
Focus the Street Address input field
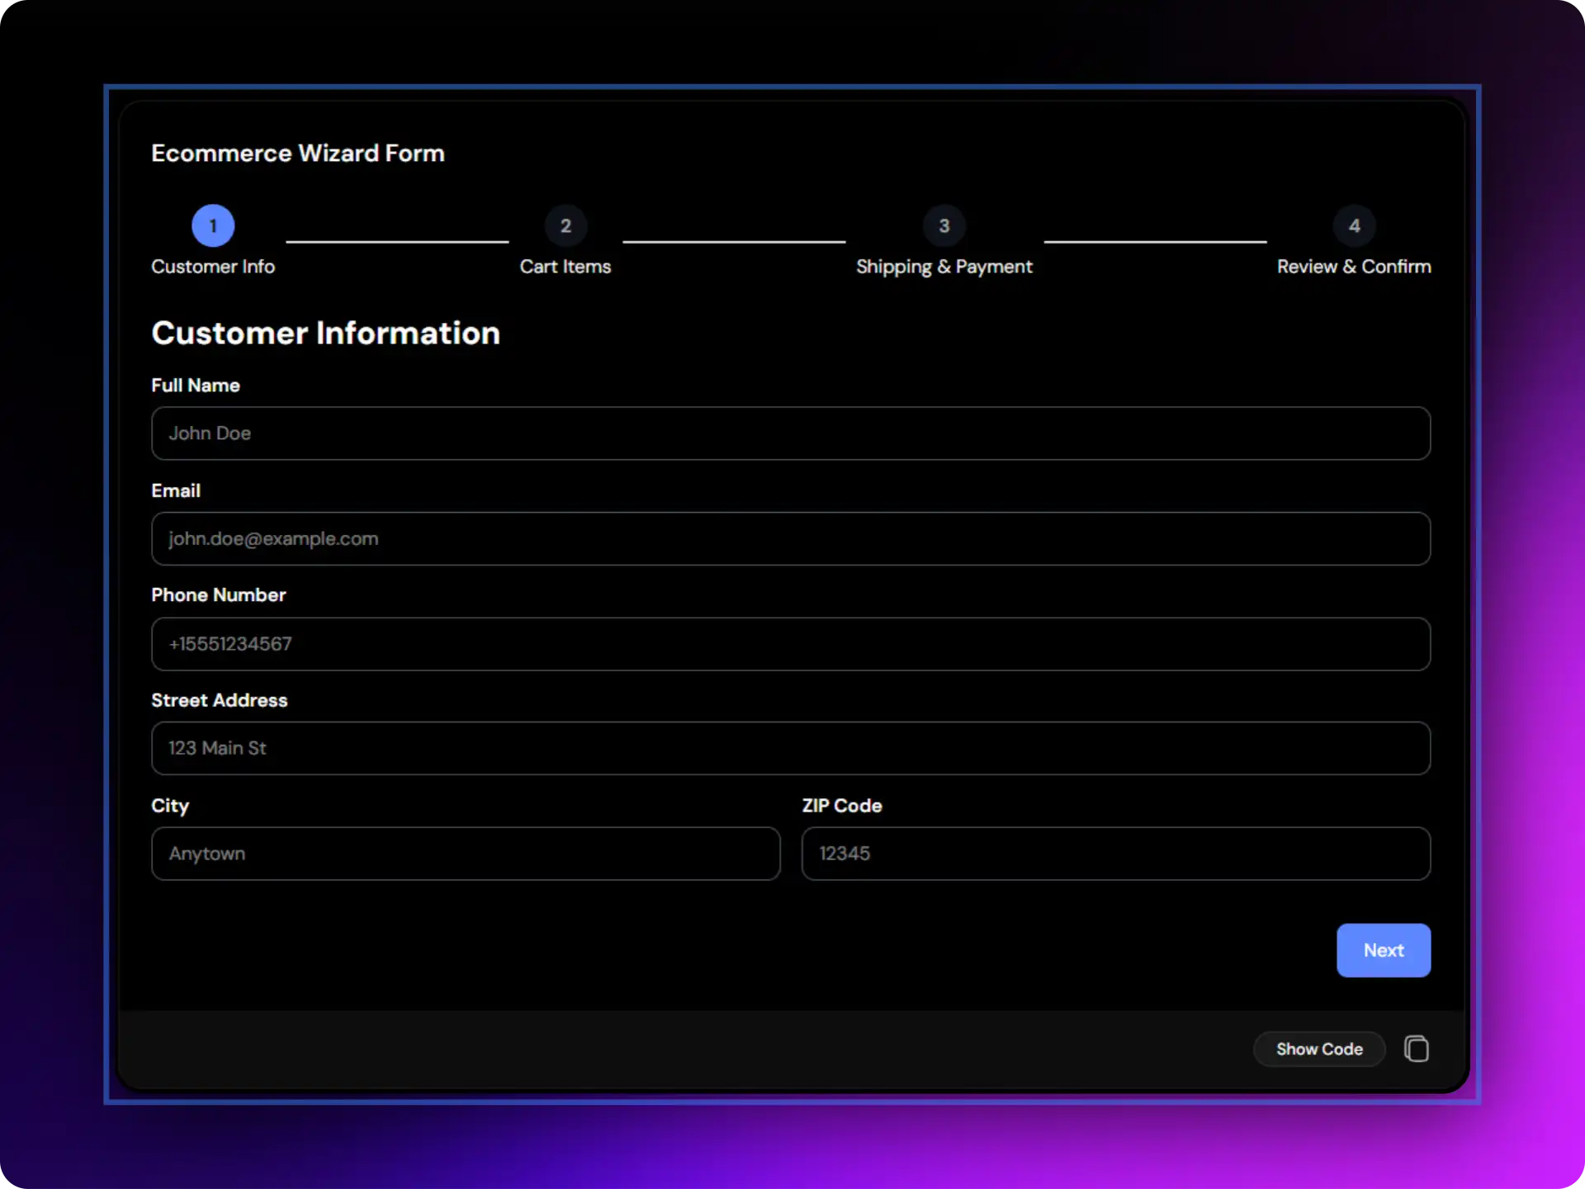pos(791,748)
